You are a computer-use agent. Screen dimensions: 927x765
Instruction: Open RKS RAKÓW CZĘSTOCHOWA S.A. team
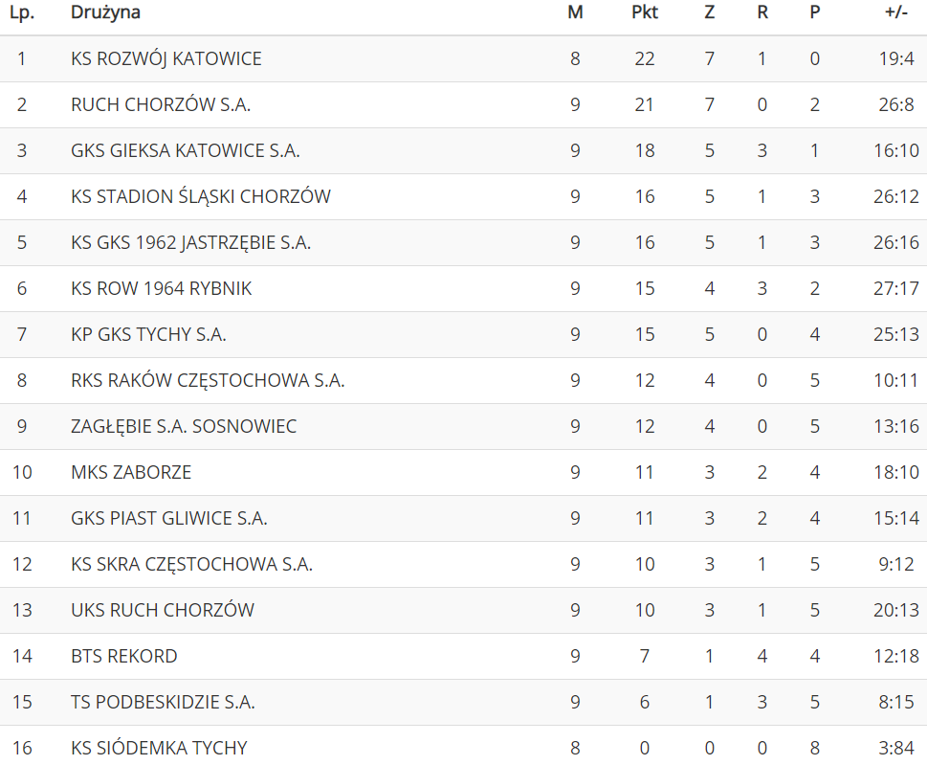(208, 380)
